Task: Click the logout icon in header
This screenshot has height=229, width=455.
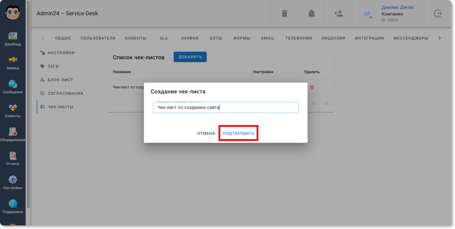Action: click(438, 14)
